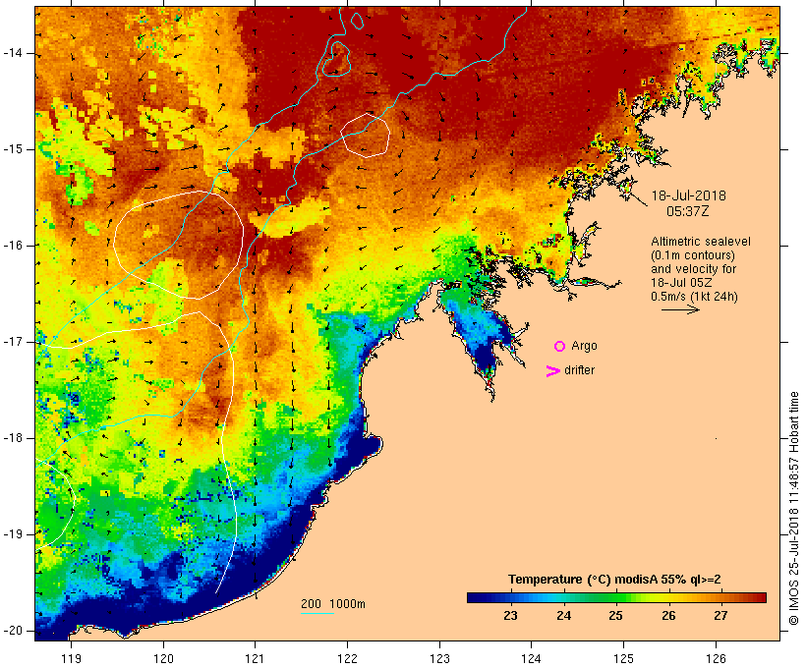Click the latitude axis label -14
This screenshot has height=668, width=806.
(x=12, y=53)
